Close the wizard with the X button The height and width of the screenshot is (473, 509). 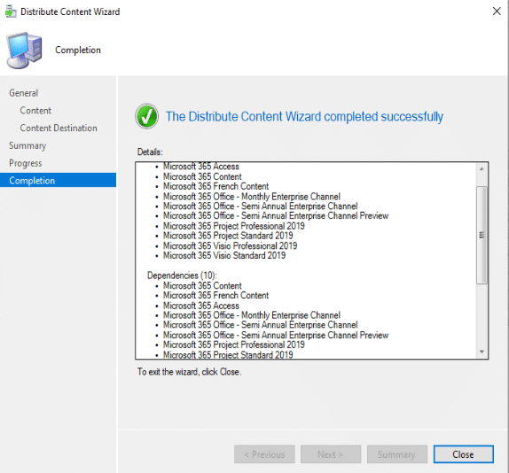(x=497, y=12)
